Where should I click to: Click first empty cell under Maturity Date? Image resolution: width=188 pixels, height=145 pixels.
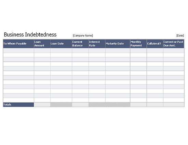coord(118,50)
